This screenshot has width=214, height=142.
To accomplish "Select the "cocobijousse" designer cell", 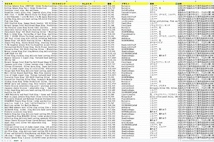I will (135, 21).
